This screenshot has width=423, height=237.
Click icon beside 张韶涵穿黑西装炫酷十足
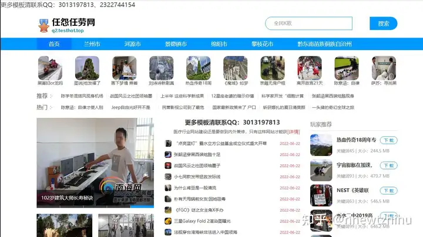coord(168,154)
